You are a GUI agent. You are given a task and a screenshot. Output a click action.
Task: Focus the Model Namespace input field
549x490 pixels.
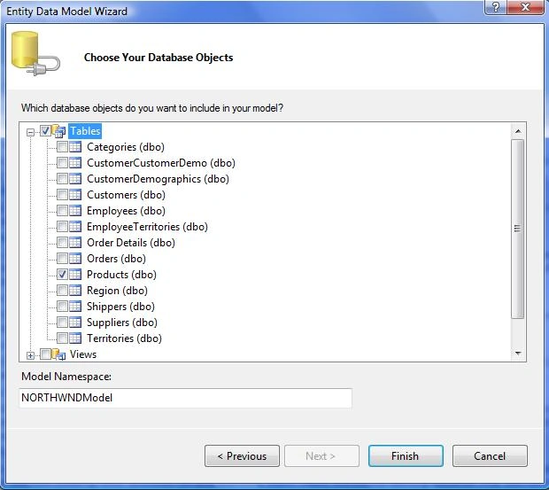tap(185, 398)
